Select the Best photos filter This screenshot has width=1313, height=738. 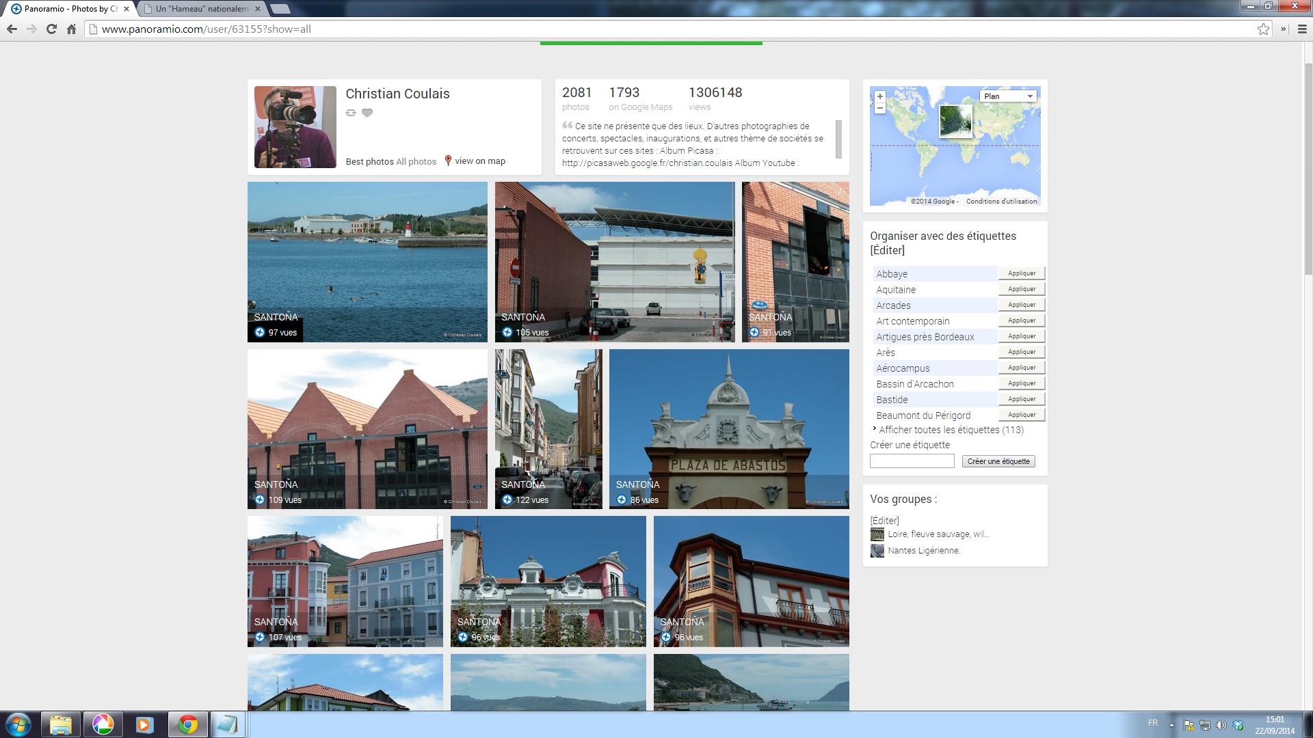(369, 162)
